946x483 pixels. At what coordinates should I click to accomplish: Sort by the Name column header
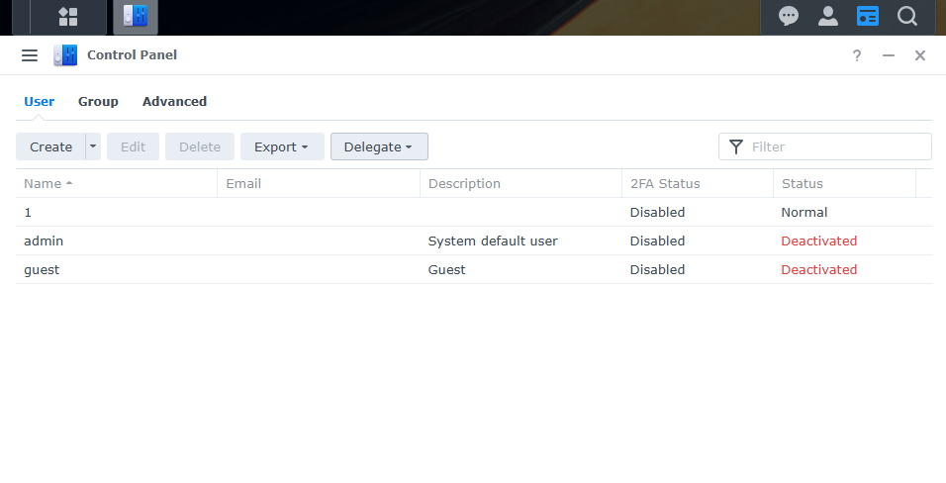click(43, 183)
